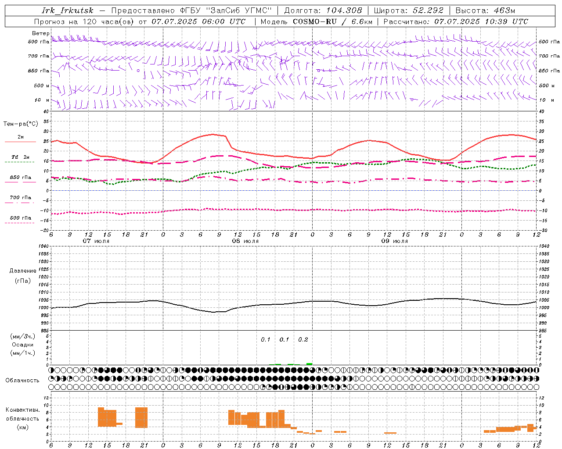Select the 'Высота: 463м' elevation text
This screenshot has width=562, height=449.
click(x=485, y=11)
